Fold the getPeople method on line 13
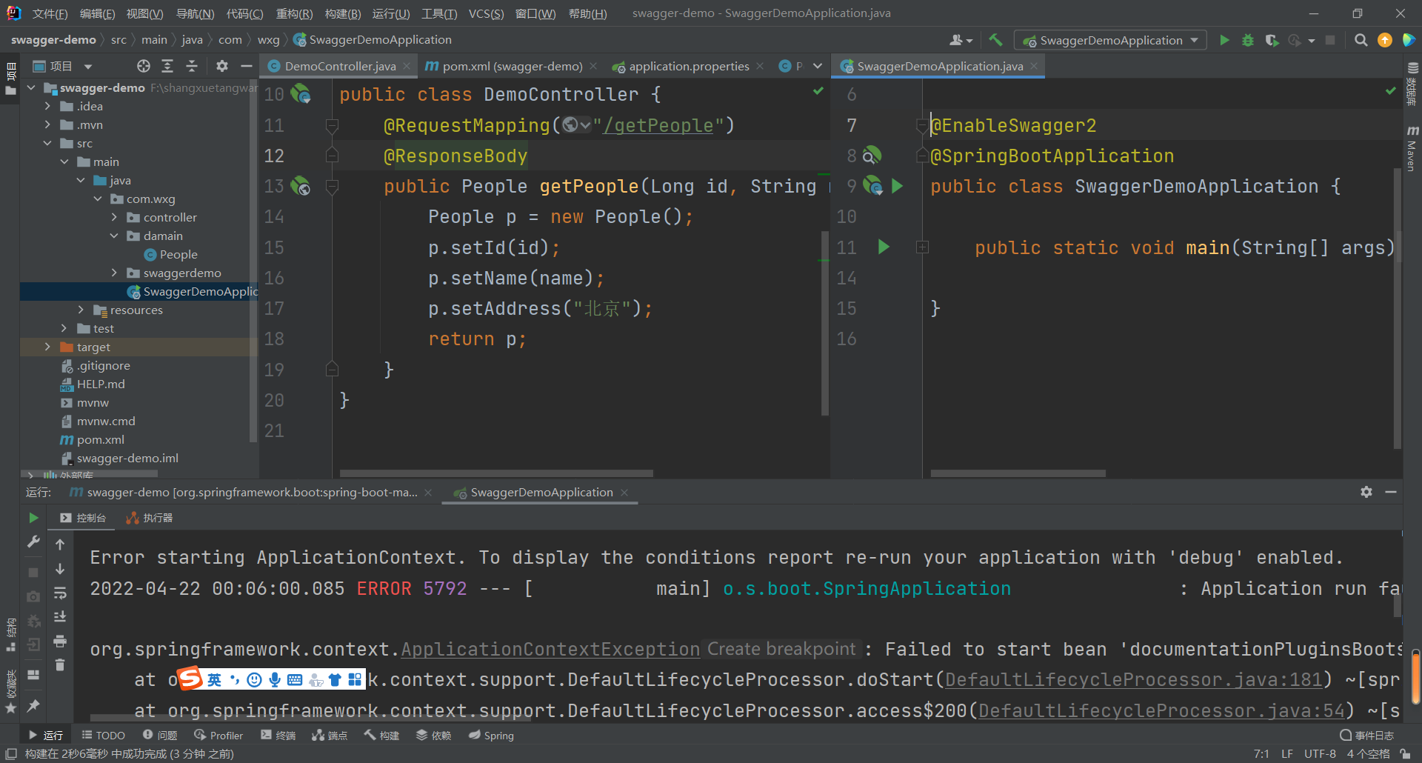 (x=332, y=186)
